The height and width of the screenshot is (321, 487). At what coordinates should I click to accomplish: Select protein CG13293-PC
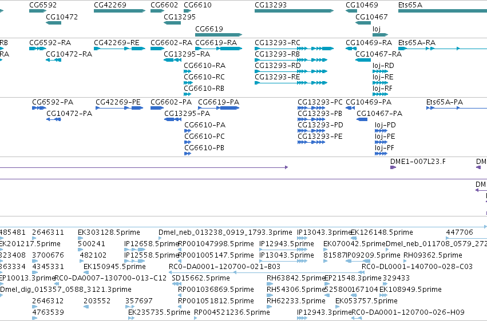coord(320,102)
